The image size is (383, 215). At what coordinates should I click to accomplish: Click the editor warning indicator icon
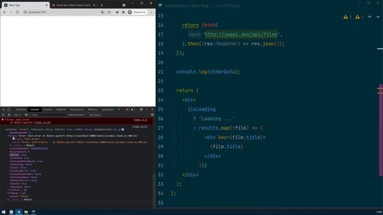pyautogui.click(x=346, y=17)
